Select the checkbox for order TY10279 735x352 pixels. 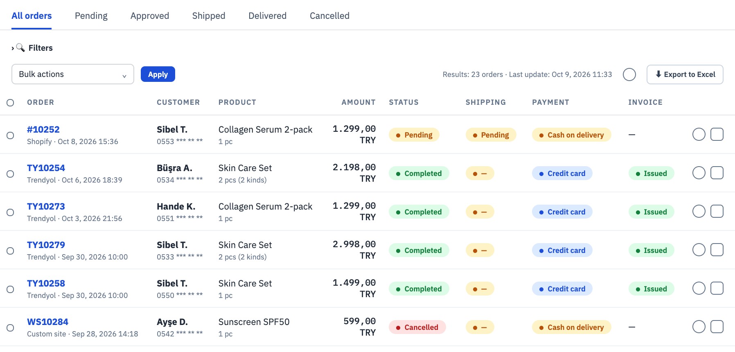coord(10,251)
